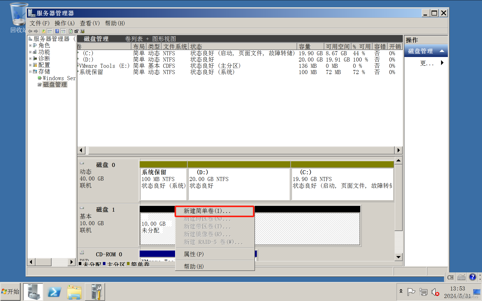The height and width of the screenshot is (301, 482).
Task: Select 磁盘管理 in the console tree
Action: 55,84
